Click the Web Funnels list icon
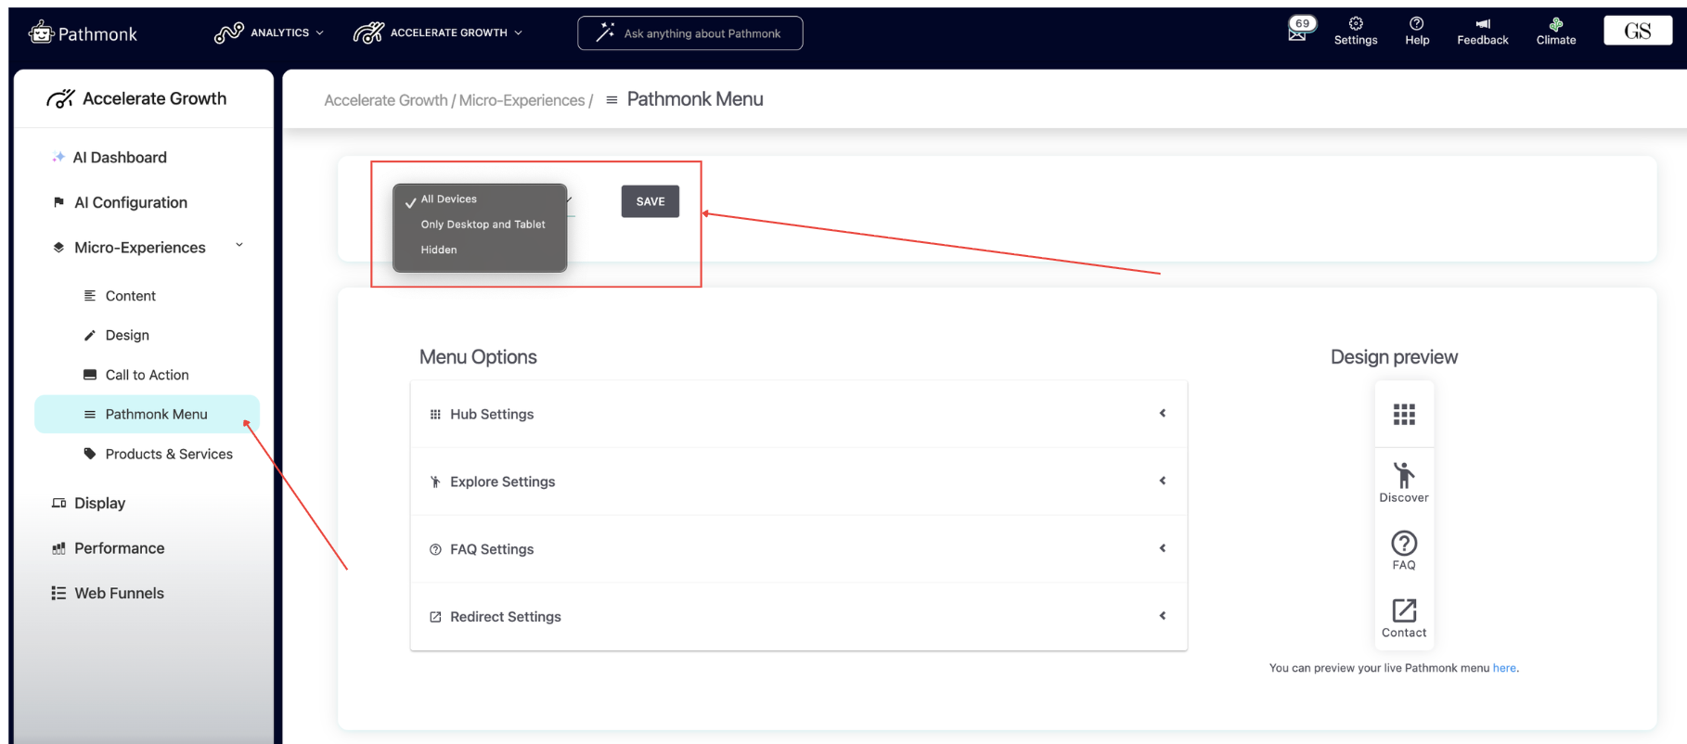Screen dimensions: 1687x744 (x=58, y=594)
